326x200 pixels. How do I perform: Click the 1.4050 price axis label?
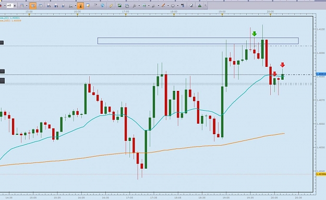coord(320,147)
